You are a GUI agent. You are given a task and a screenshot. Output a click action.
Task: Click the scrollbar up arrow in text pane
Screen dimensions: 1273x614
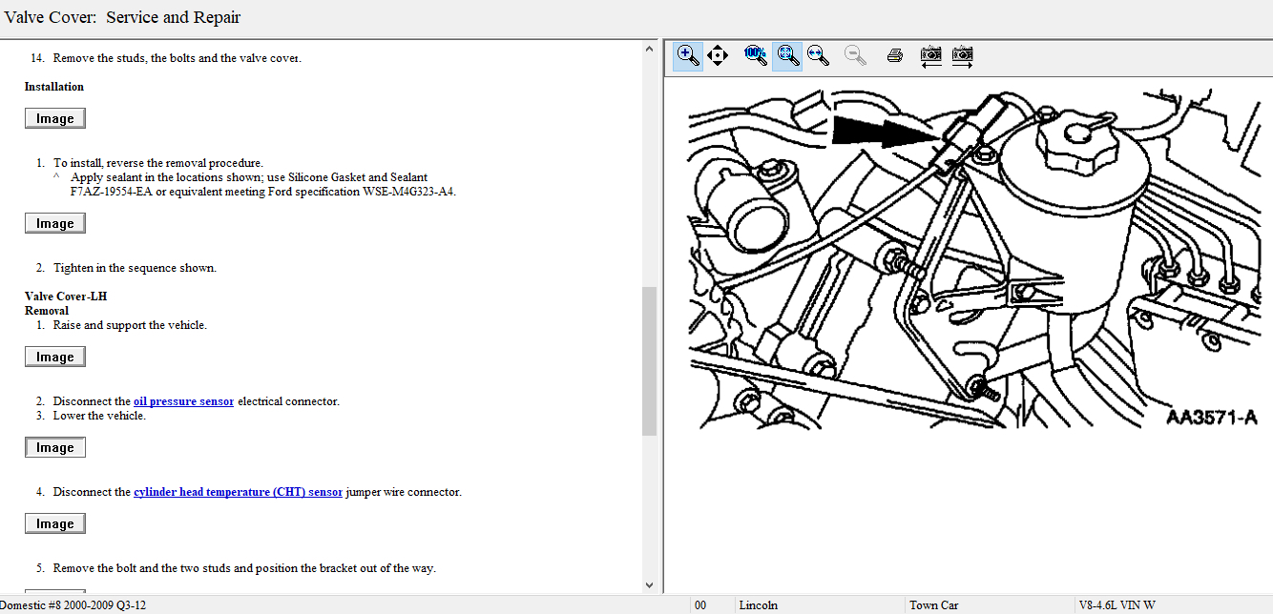(649, 48)
